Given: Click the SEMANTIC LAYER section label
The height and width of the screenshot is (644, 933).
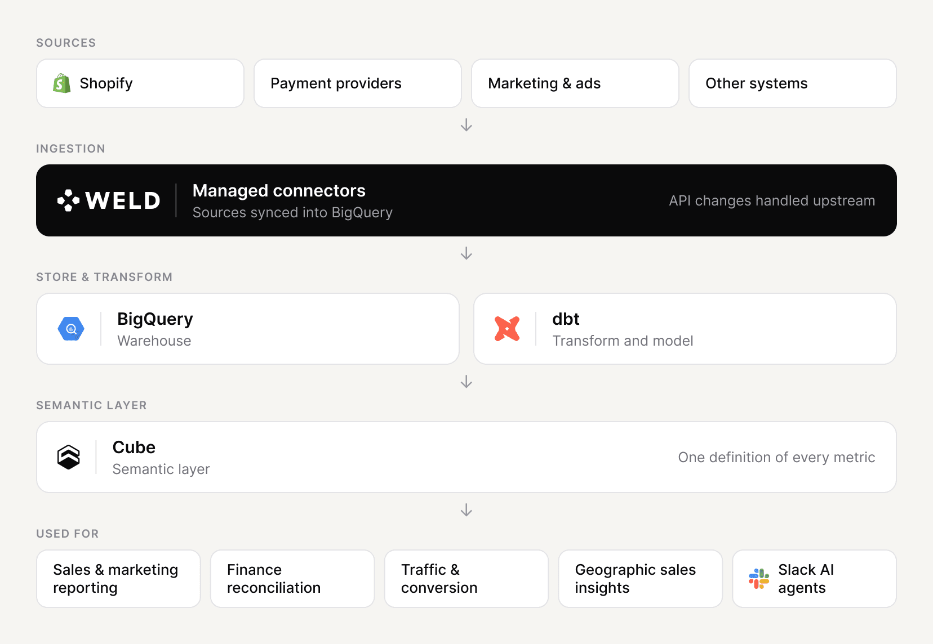Looking at the screenshot, I should tap(91, 405).
